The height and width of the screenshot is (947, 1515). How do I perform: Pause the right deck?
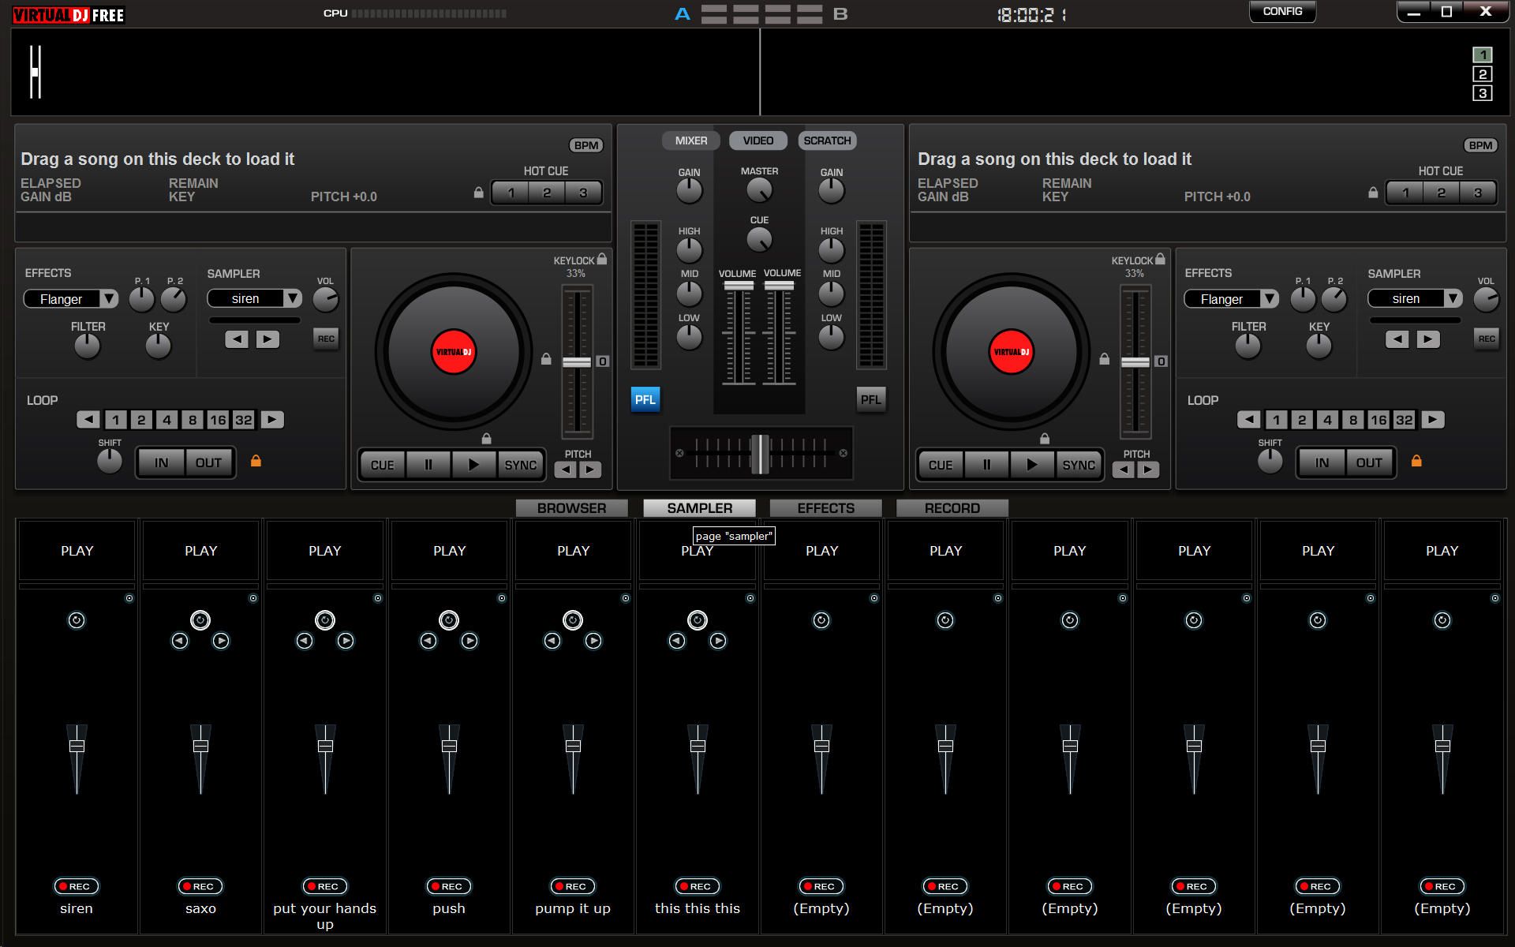[x=986, y=465]
